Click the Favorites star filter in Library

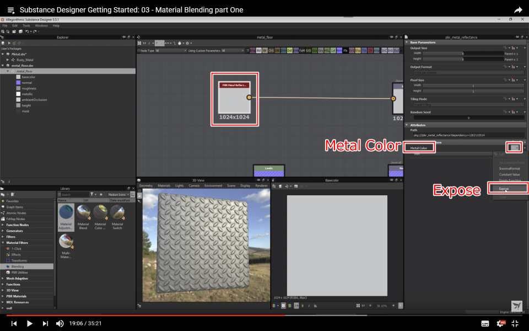click(x=100, y=195)
